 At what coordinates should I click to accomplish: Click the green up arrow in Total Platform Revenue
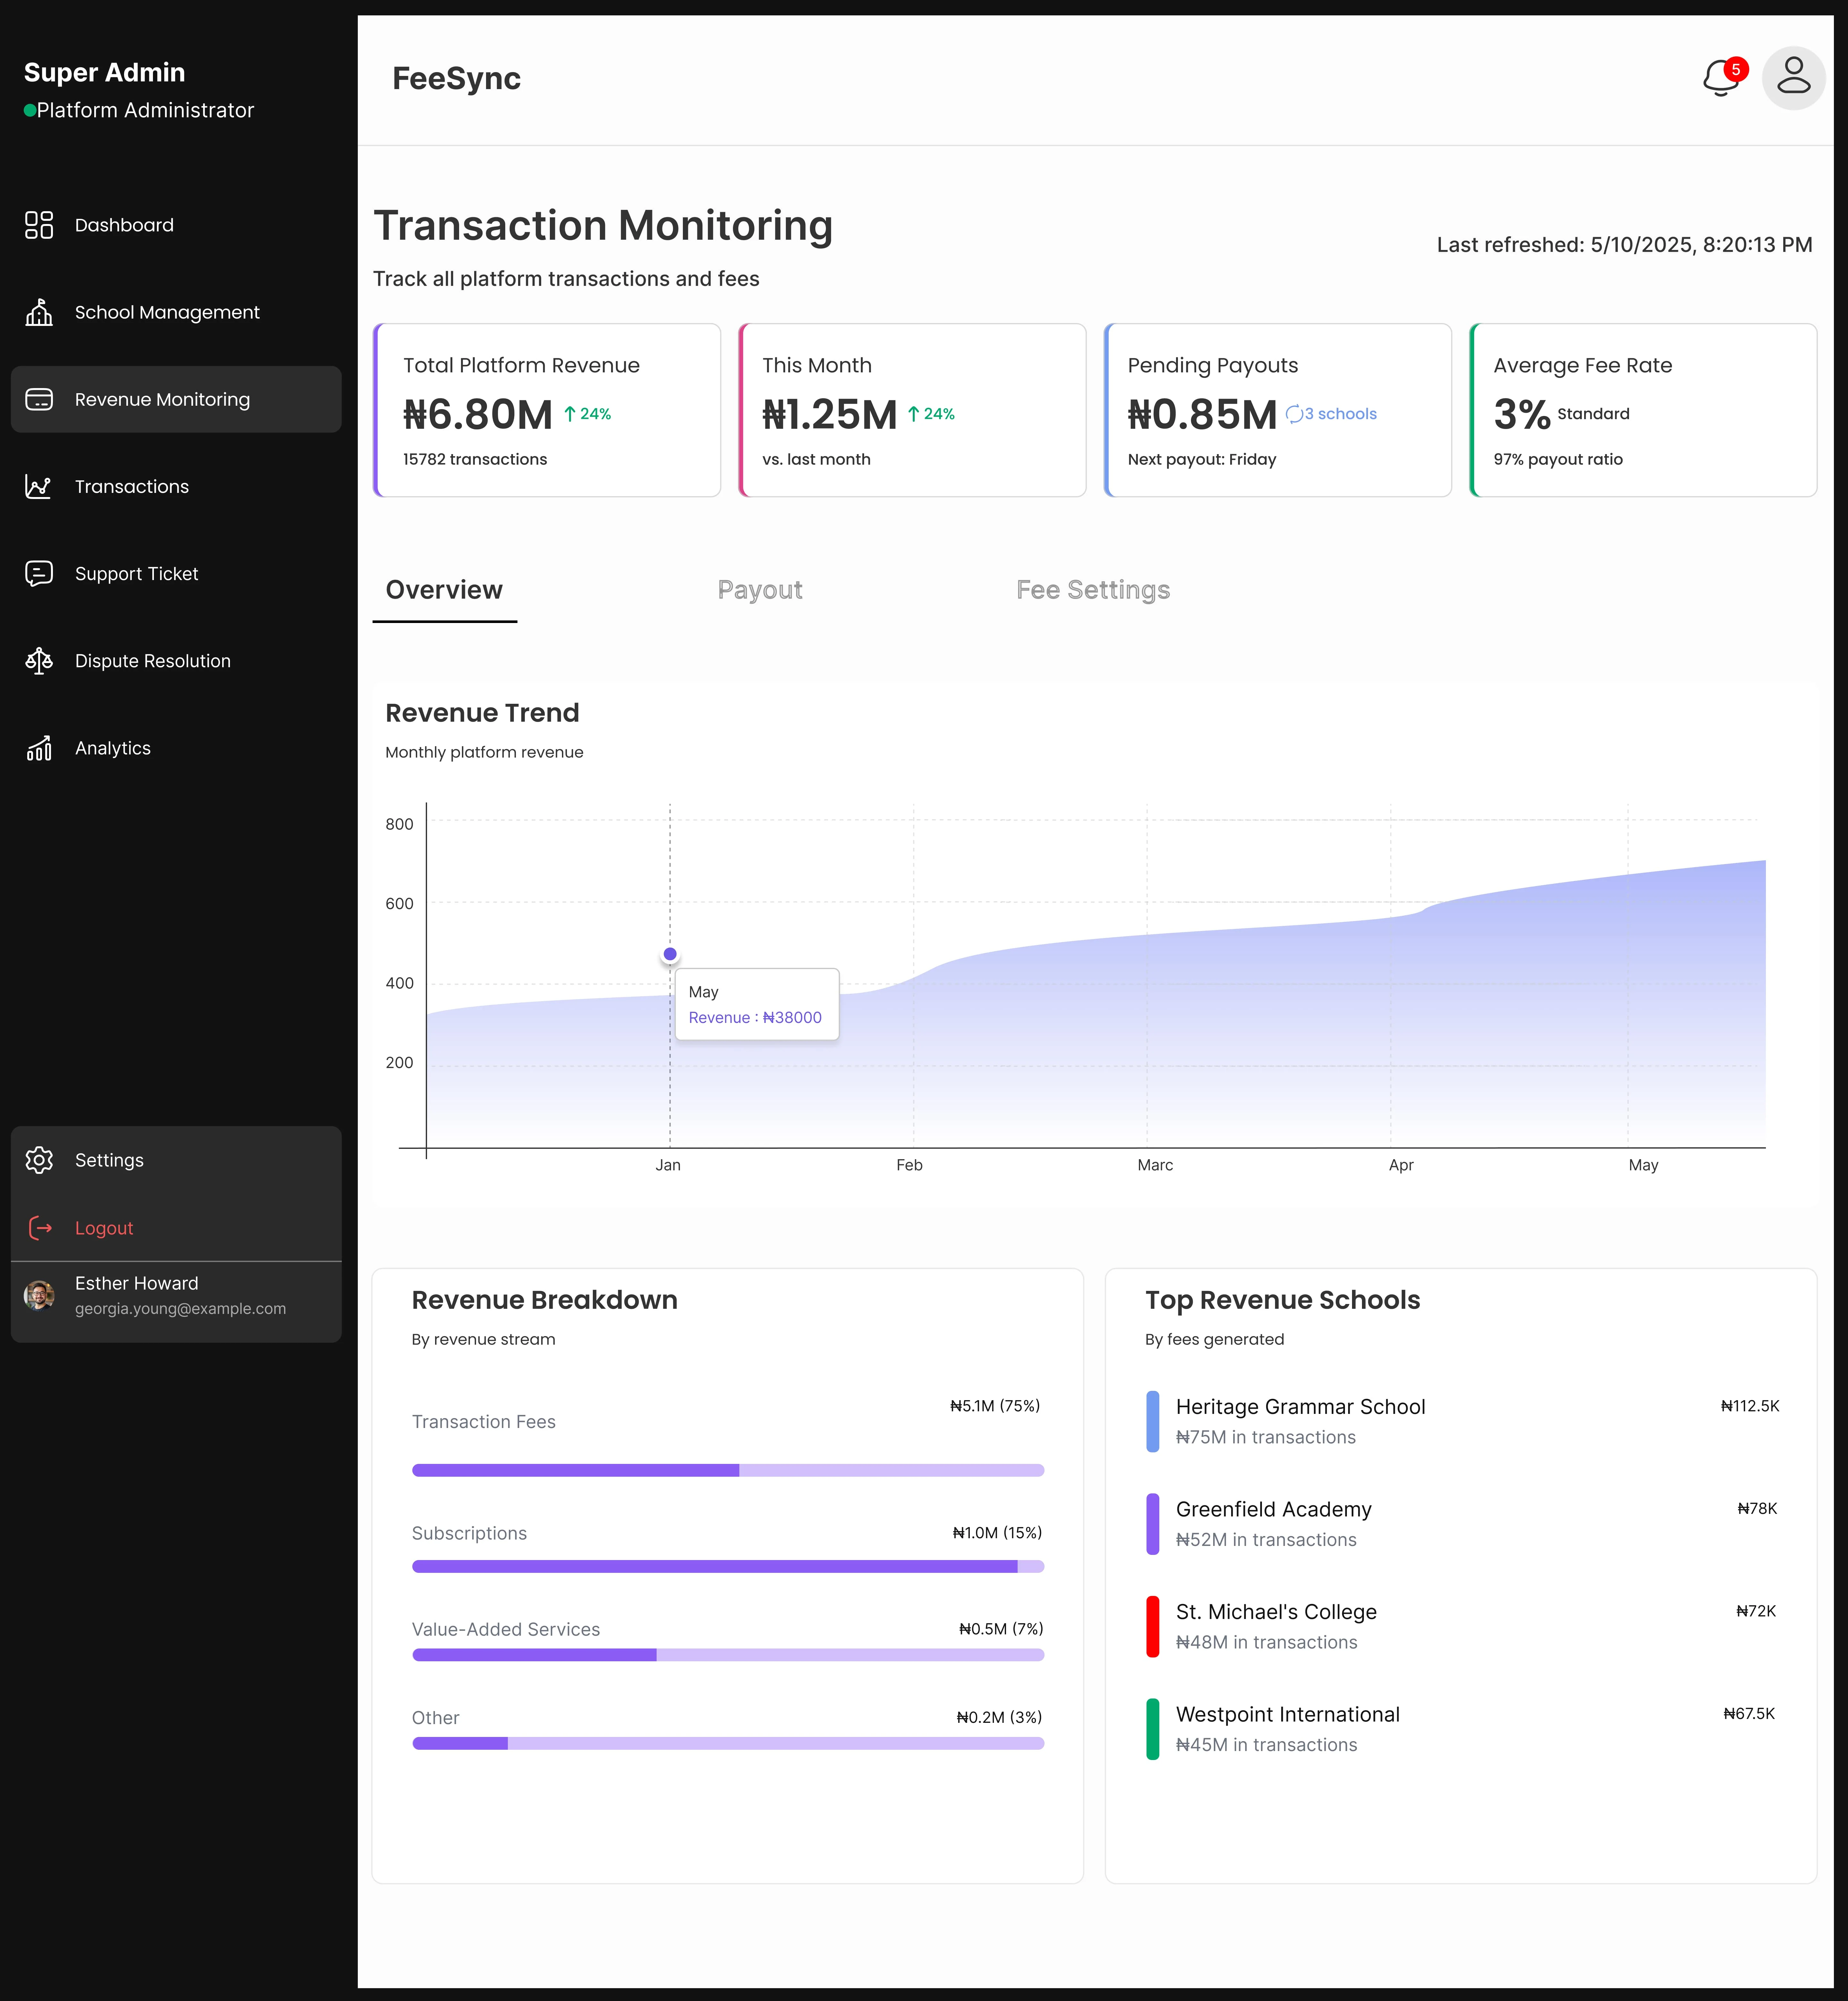pos(570,414)
